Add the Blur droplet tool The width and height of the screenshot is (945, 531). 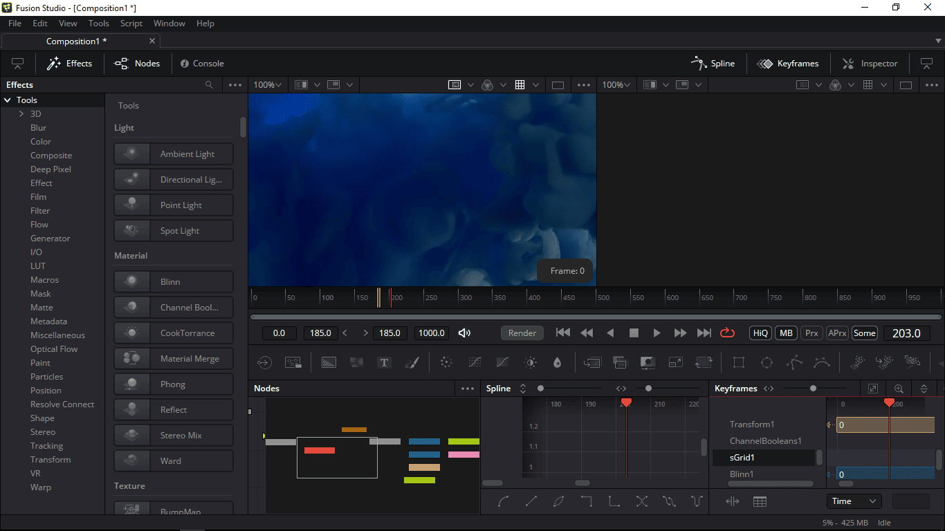coord(557,362)
